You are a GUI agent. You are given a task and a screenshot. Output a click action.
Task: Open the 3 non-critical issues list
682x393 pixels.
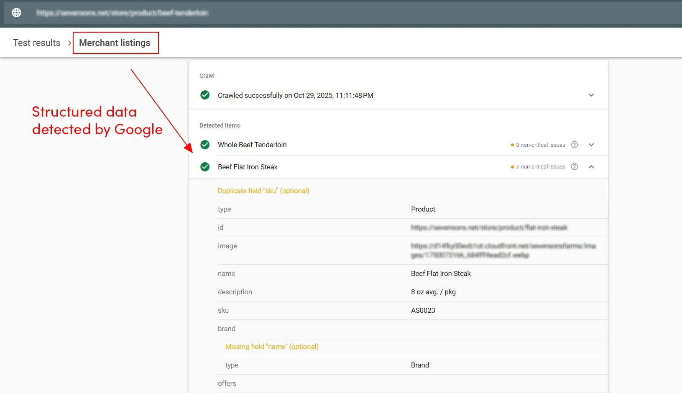pyautogui.click(x=541, y=145)
